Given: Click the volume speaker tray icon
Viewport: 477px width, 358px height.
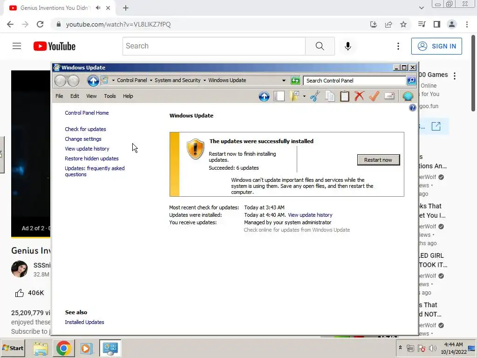Looking at the screenshot, I should tap(432, 348).
